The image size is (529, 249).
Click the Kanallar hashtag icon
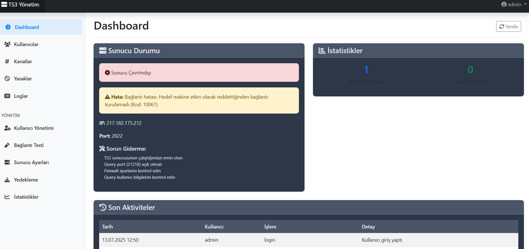click(7, 62)
